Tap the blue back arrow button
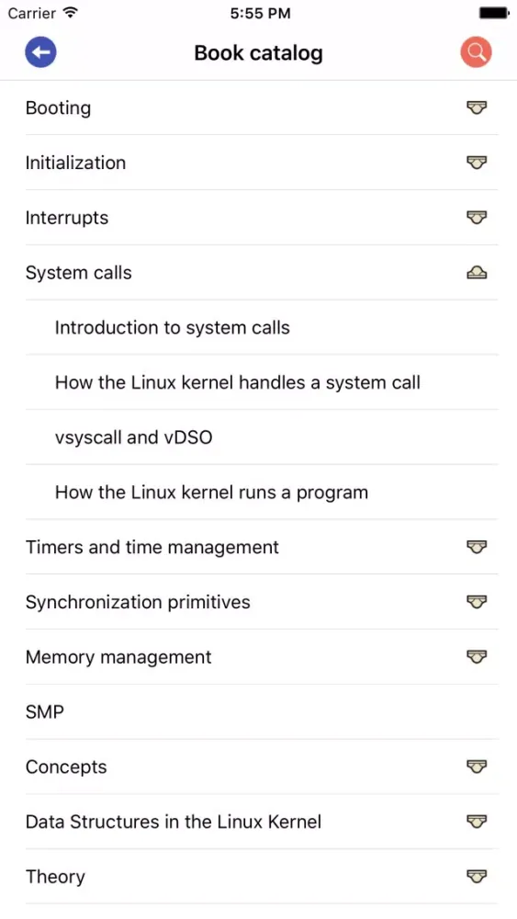 click(40, 52)
